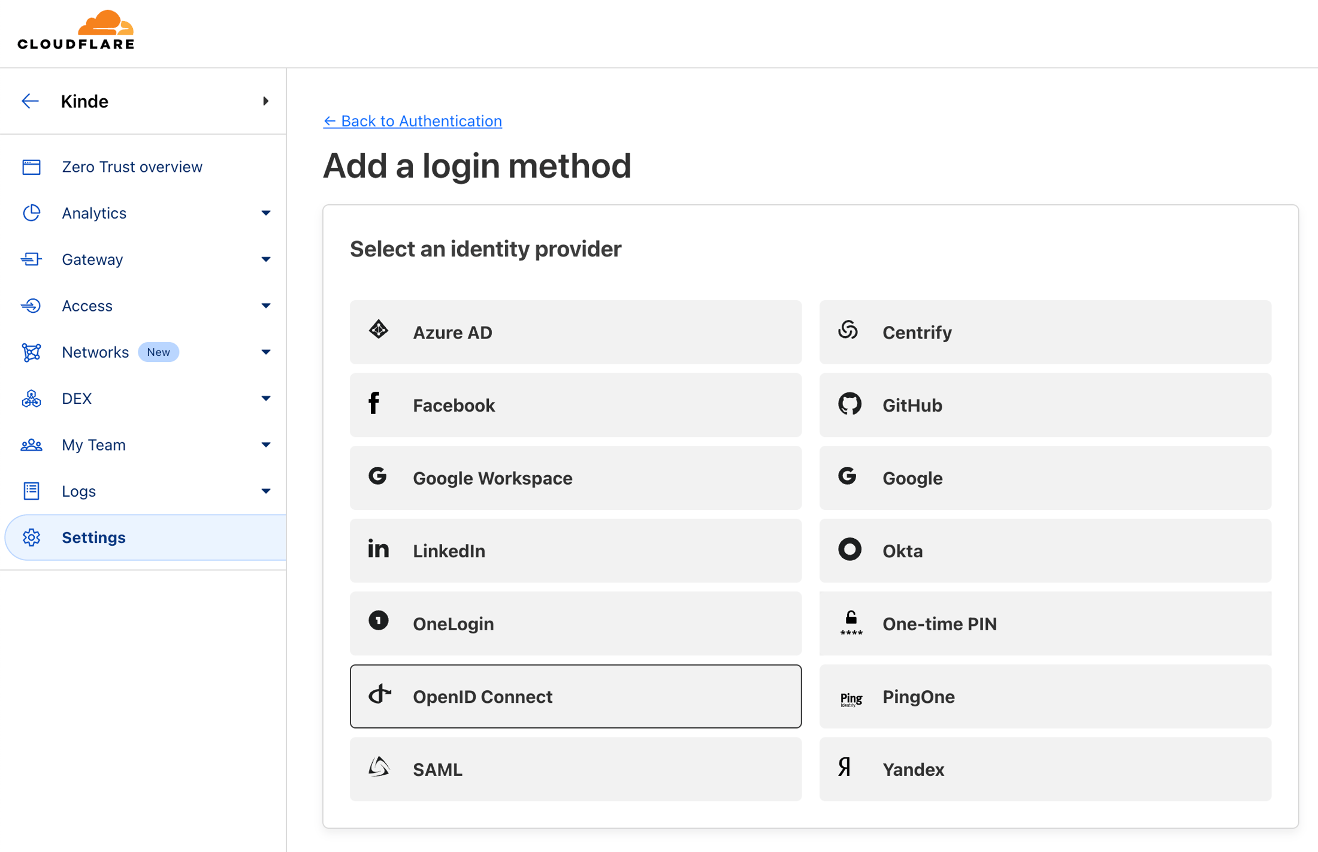Viewport: 1318px width, 852px height.
Task: Click the Zero Trust overview window icon
Action: (31, 167)
